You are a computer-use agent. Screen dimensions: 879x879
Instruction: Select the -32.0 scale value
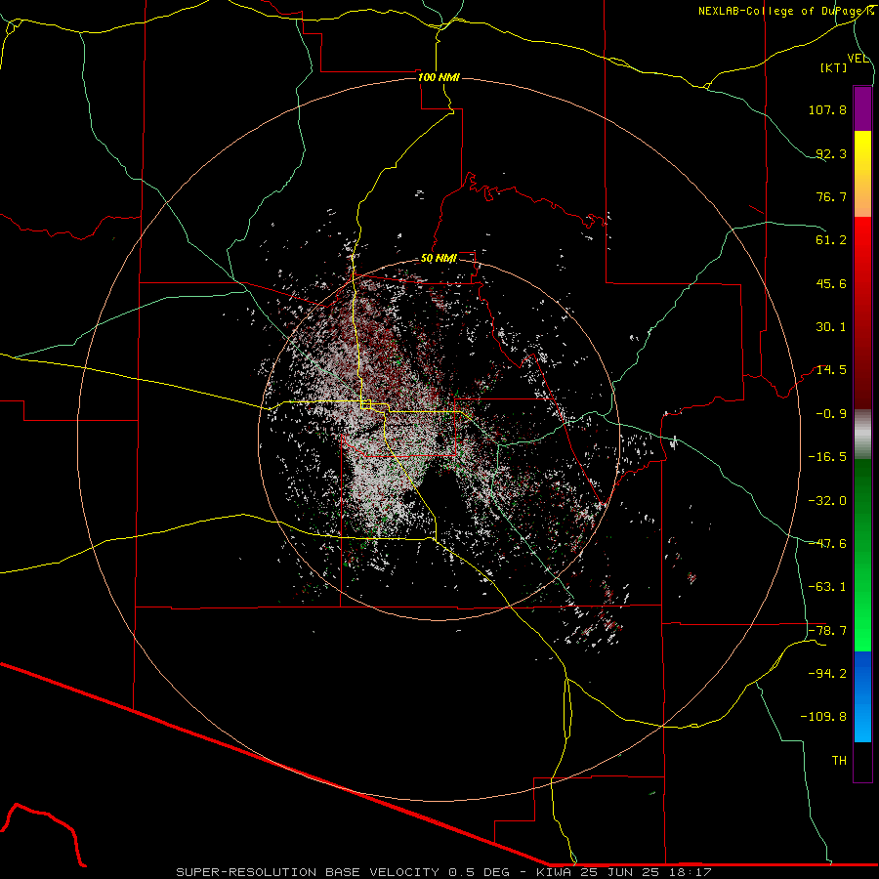pos(827,501)
